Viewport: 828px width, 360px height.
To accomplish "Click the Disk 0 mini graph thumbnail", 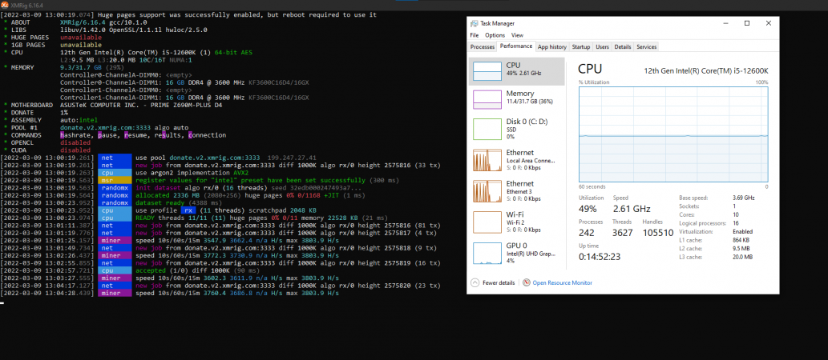I will [487, 129].
